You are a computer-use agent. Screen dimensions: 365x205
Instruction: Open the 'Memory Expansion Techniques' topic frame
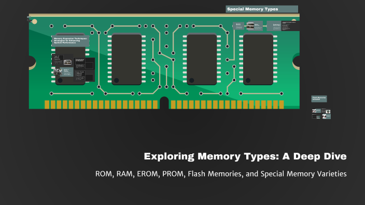[x=71, y=41]
